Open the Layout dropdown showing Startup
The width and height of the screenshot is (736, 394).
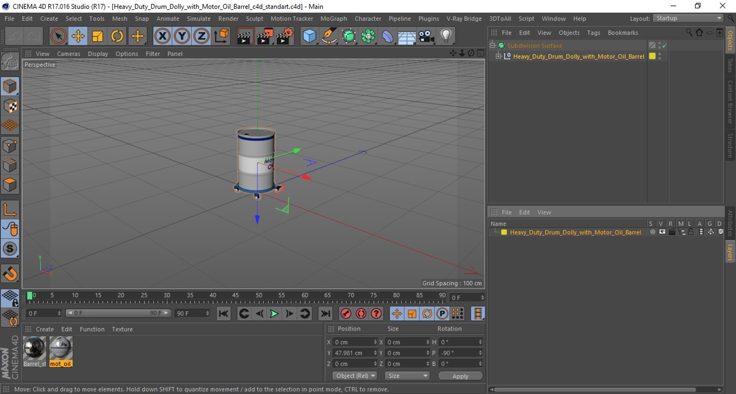click(688, 18)
